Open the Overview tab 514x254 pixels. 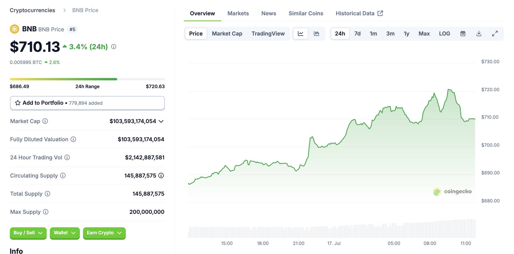pos(202,13)
